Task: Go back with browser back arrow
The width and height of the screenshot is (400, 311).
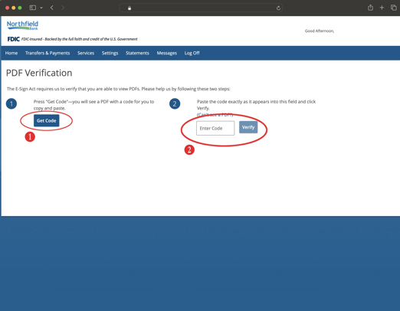Action: [52, 8]
